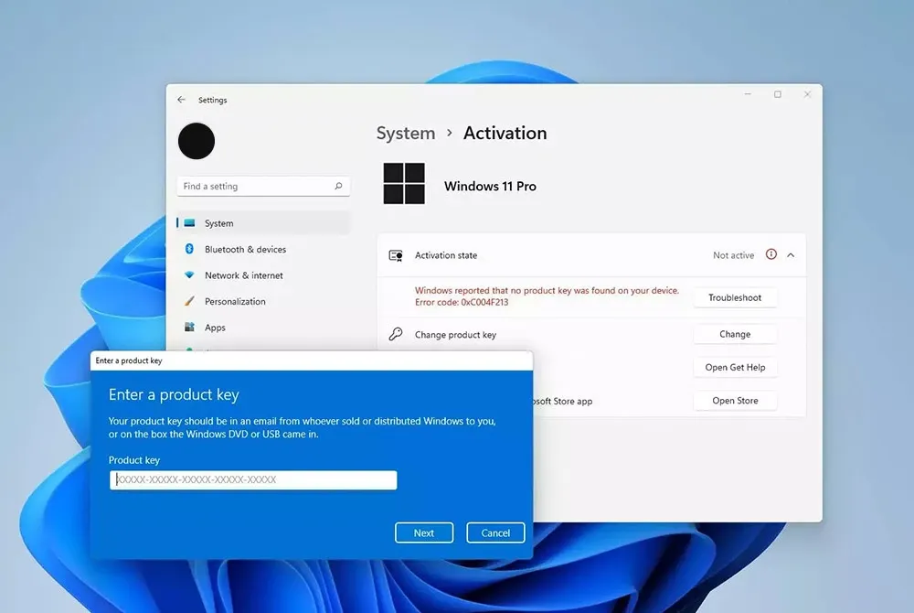Go back using the Settings back arrow
Viewport: 914px width, 613px height.
pos(181,100)
